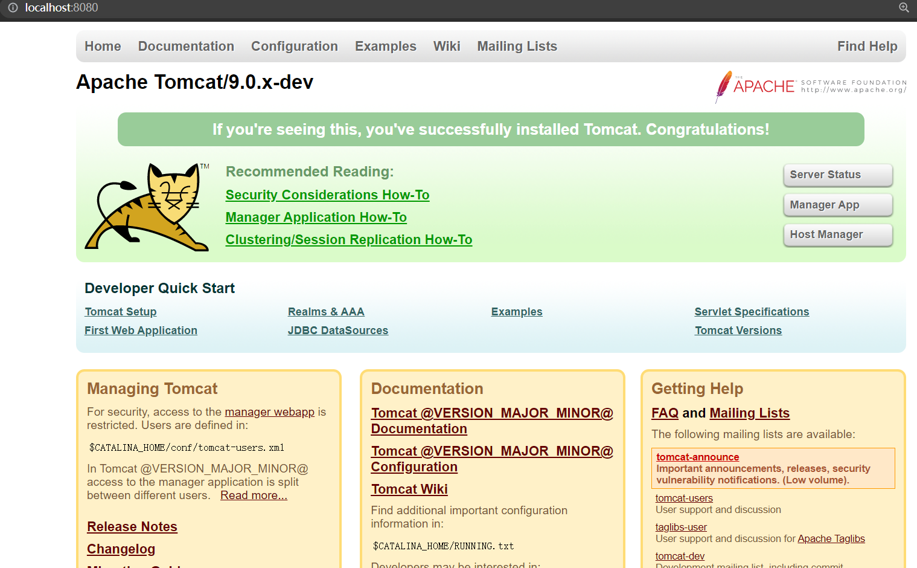
Task: Click the site info icon in address bar
Action: 13,8
